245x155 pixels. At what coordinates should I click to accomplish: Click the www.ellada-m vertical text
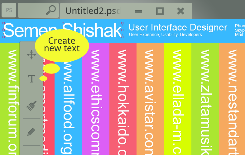coord(178,102)
